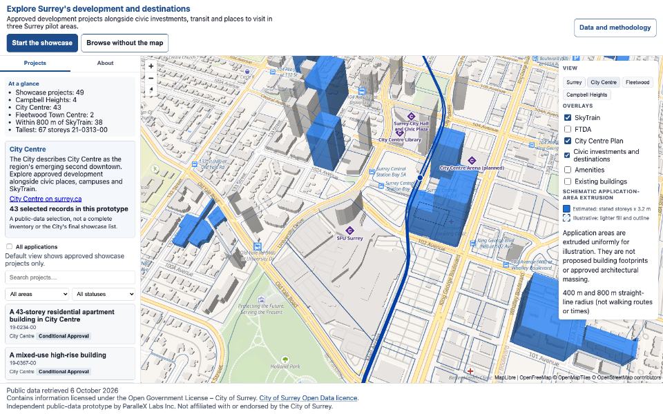Screen dimensions: 663x414
Task: Click the Showcase projects: 49 line
Action: 50,92
